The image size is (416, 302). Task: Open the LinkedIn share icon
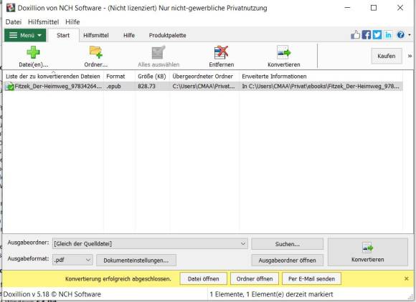tap(388, 34)
